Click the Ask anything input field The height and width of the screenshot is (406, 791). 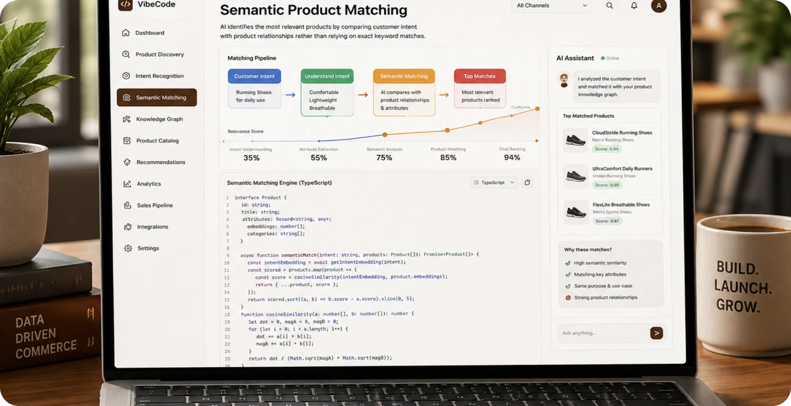(x=603, y=333)
